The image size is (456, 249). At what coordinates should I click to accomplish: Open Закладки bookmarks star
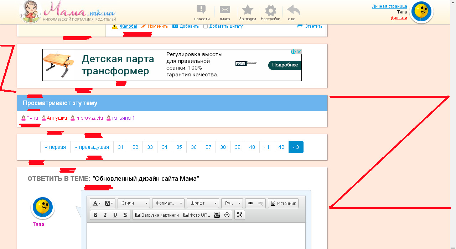pos(247,12)
